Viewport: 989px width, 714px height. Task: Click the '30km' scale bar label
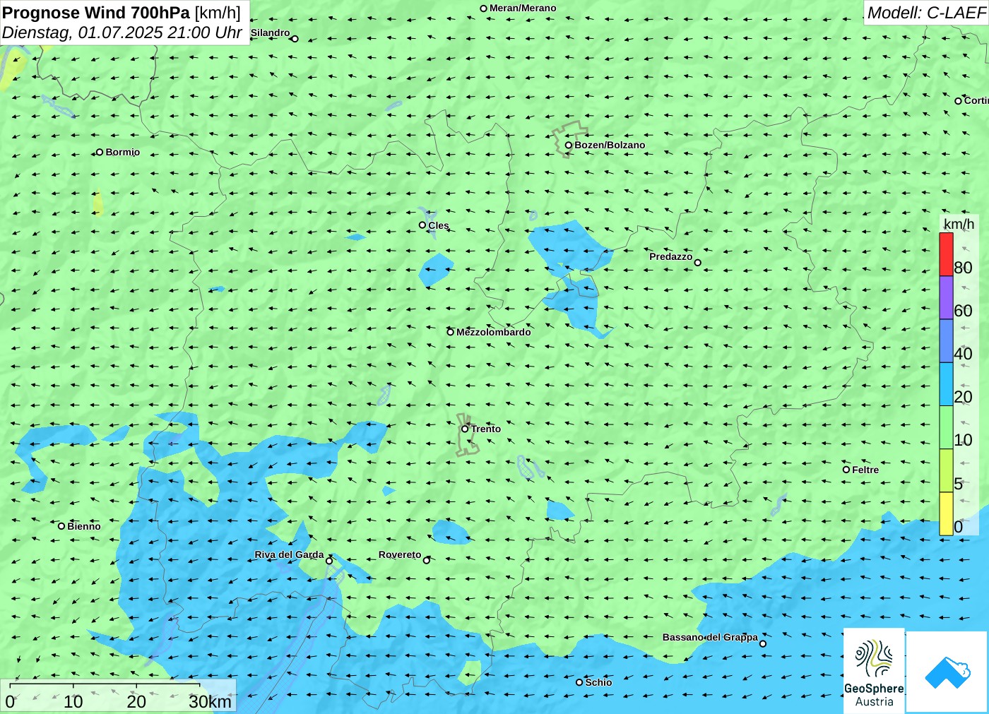[x=210, y=701]
